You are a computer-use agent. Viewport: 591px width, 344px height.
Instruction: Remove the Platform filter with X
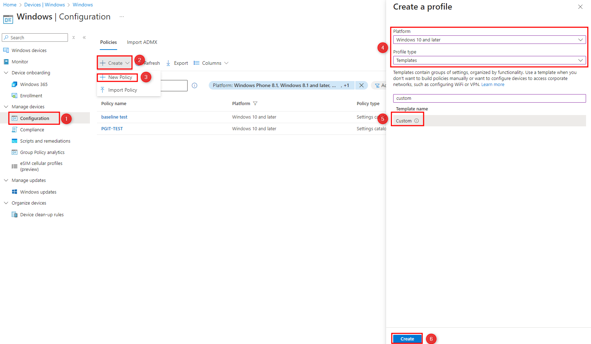[361, 85]
